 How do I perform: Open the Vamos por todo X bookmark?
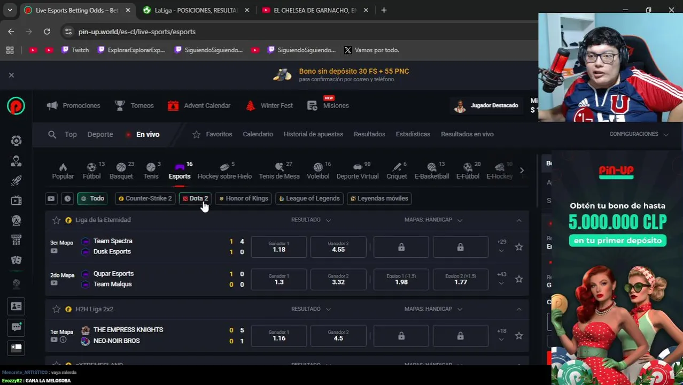(371, 50)
